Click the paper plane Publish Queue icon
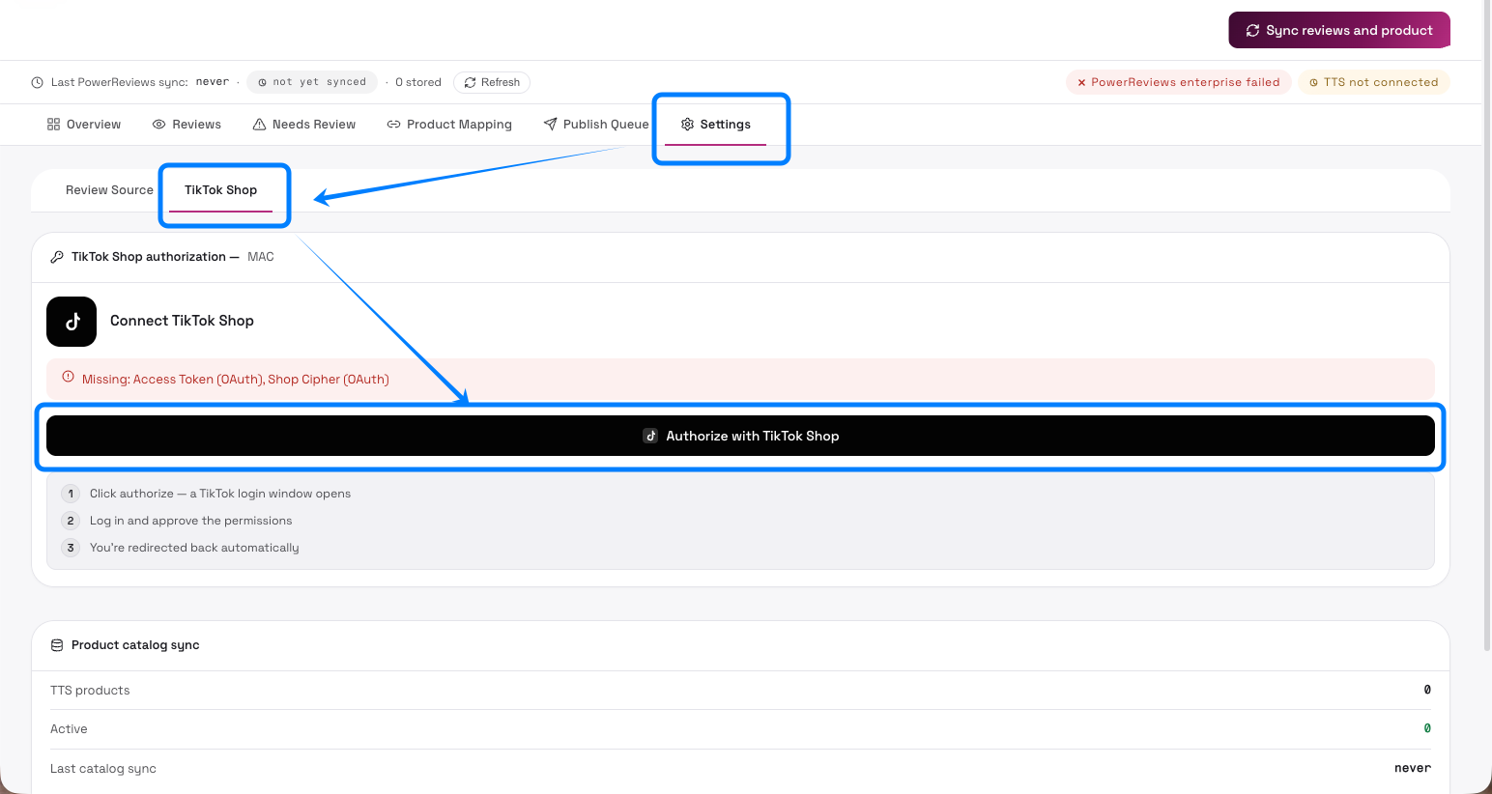1492x794 pixels. pos(551,125)
